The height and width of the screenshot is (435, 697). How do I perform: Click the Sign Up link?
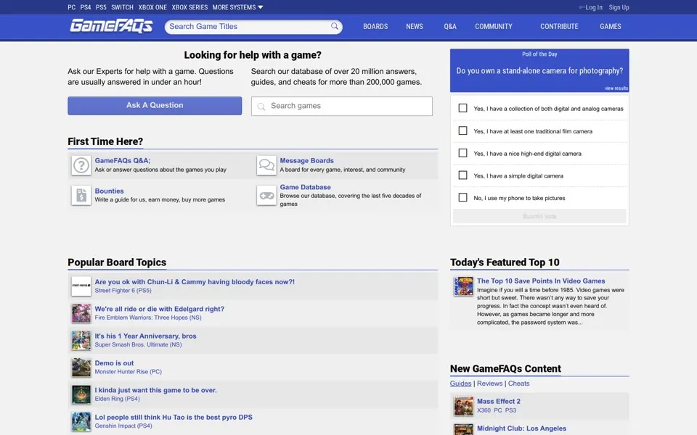pyautogui.click(x=619, y=7)
